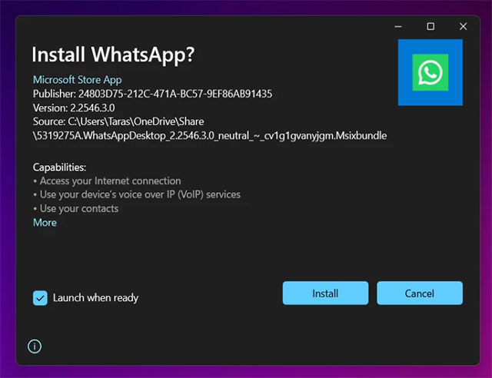492x378 pixels.
Task: Maximize the installer window
Action: point(430,26)
